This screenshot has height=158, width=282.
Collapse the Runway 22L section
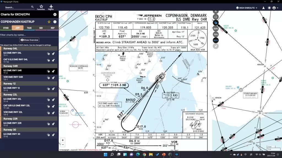pyautogui.click(x=29, y=94)
